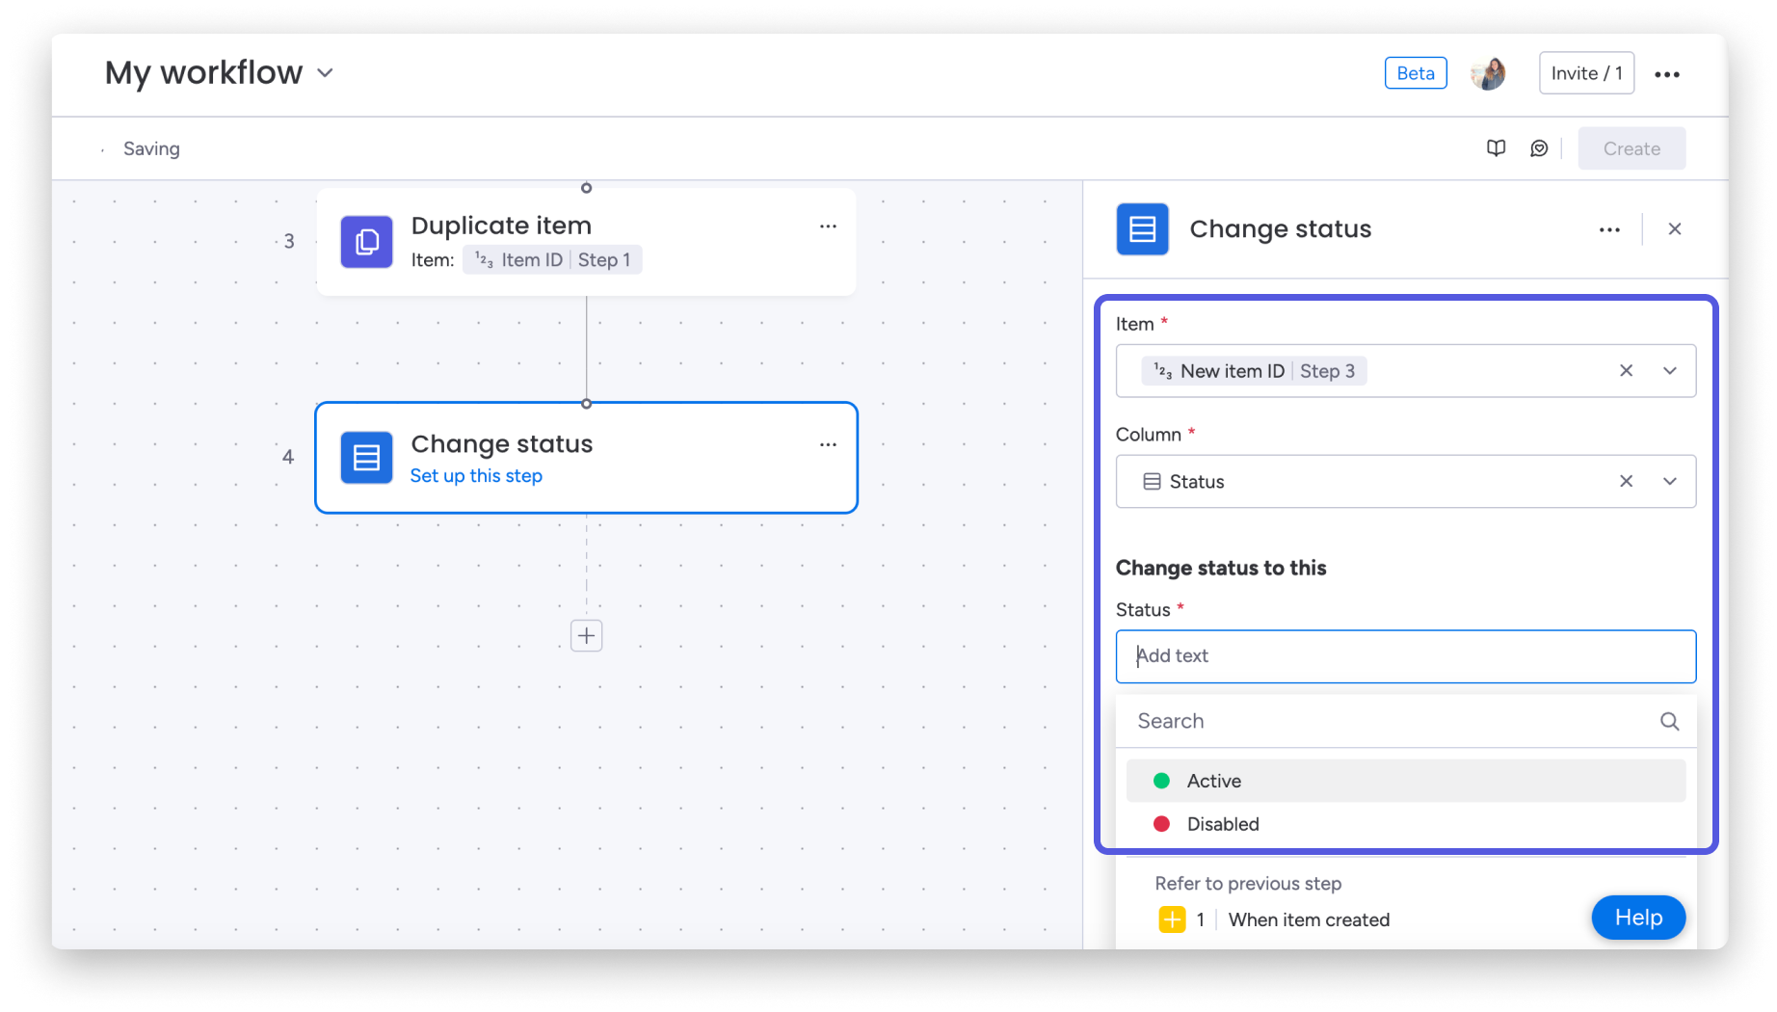
Task: Expand the Item field dropdown arrow
Action: (x=1669, y=371)
